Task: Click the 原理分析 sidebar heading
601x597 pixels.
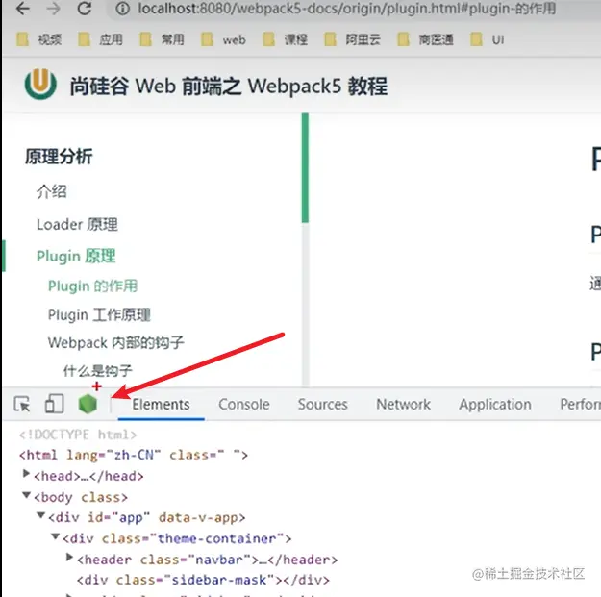Action: 59,157
